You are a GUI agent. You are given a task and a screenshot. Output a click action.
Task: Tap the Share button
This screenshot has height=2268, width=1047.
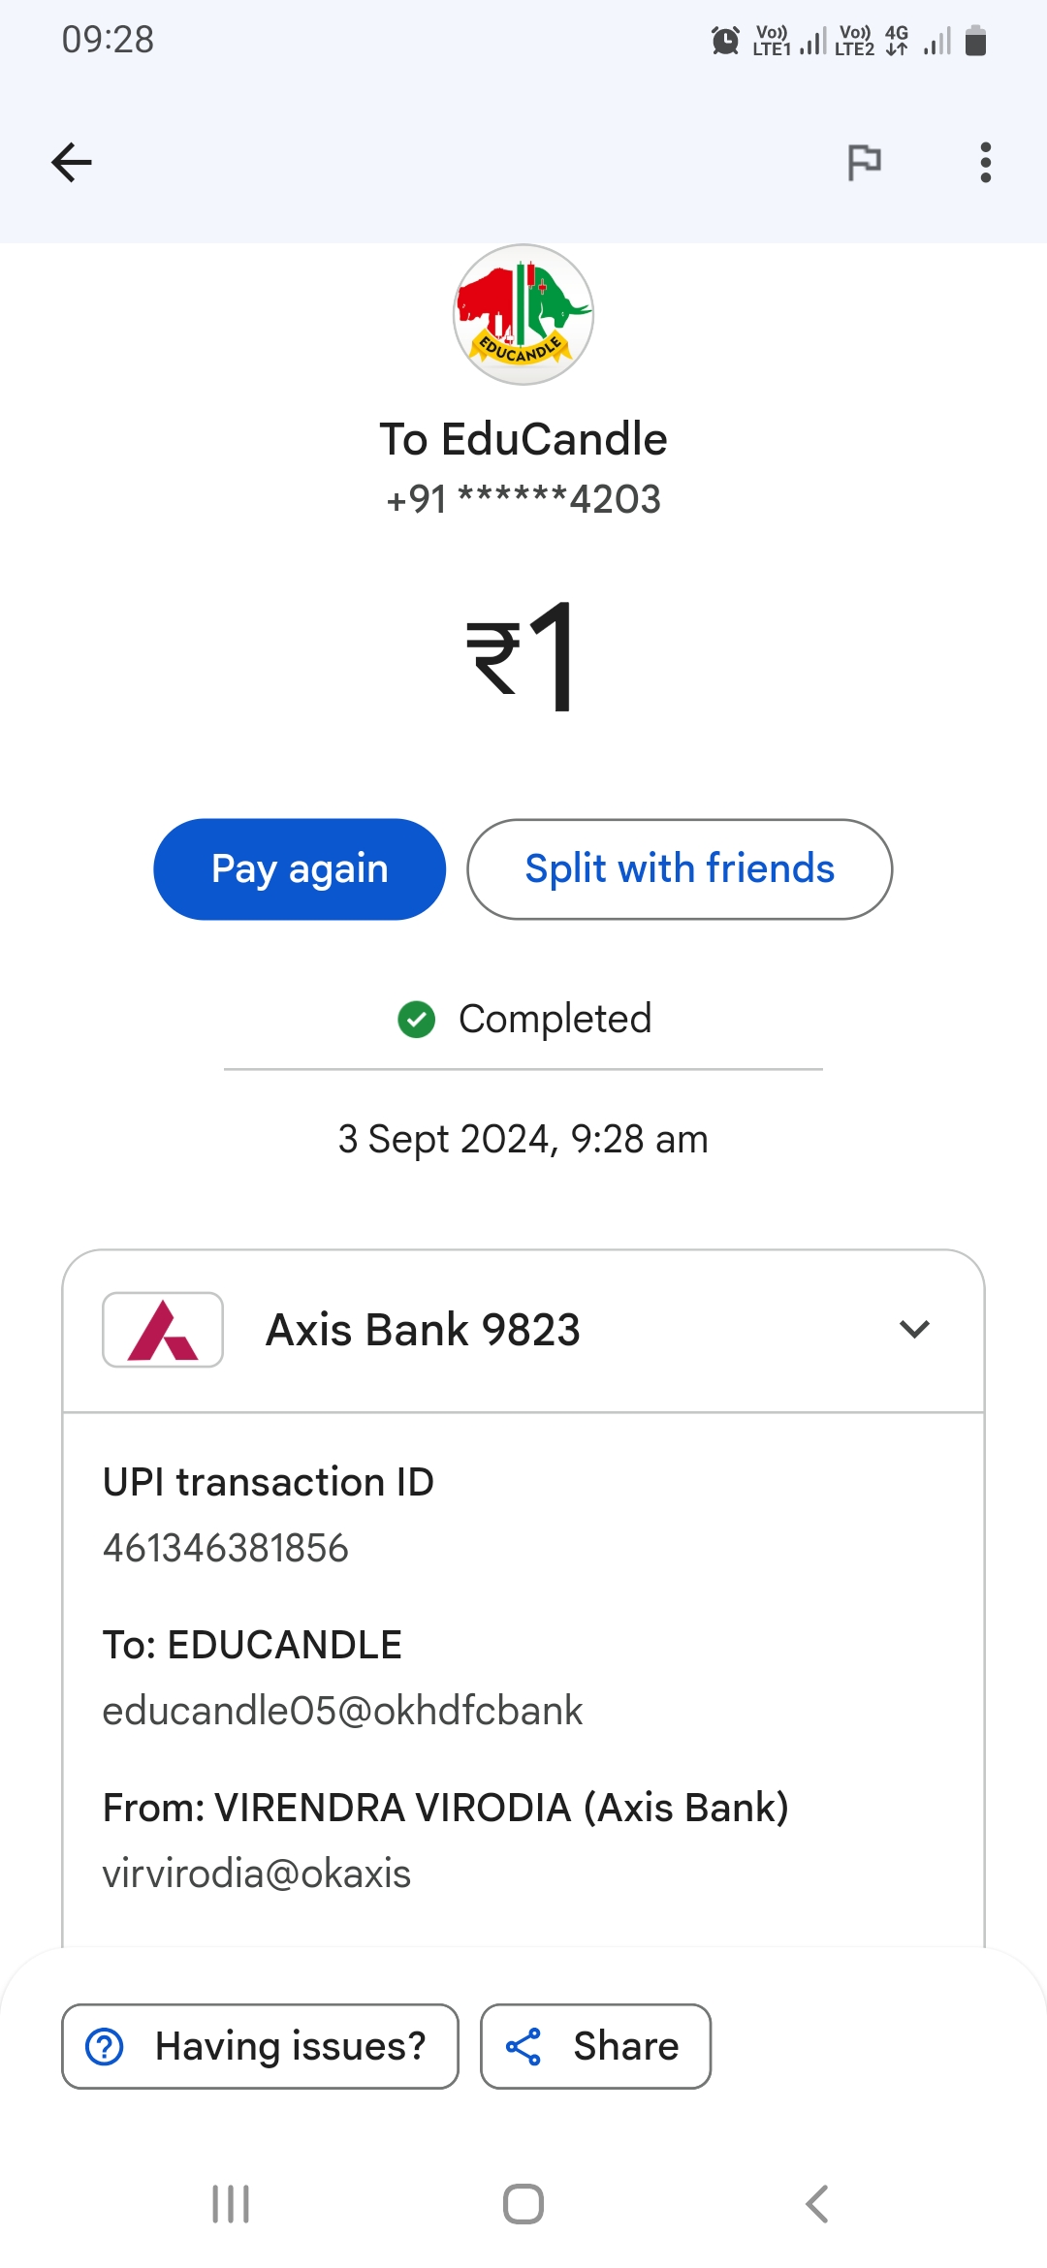(x=595, y=2046)
